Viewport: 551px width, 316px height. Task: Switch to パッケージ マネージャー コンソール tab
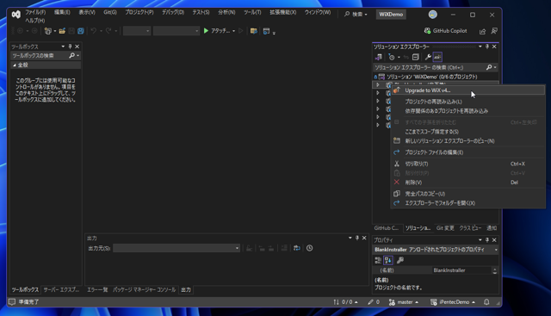click(144, 289)
